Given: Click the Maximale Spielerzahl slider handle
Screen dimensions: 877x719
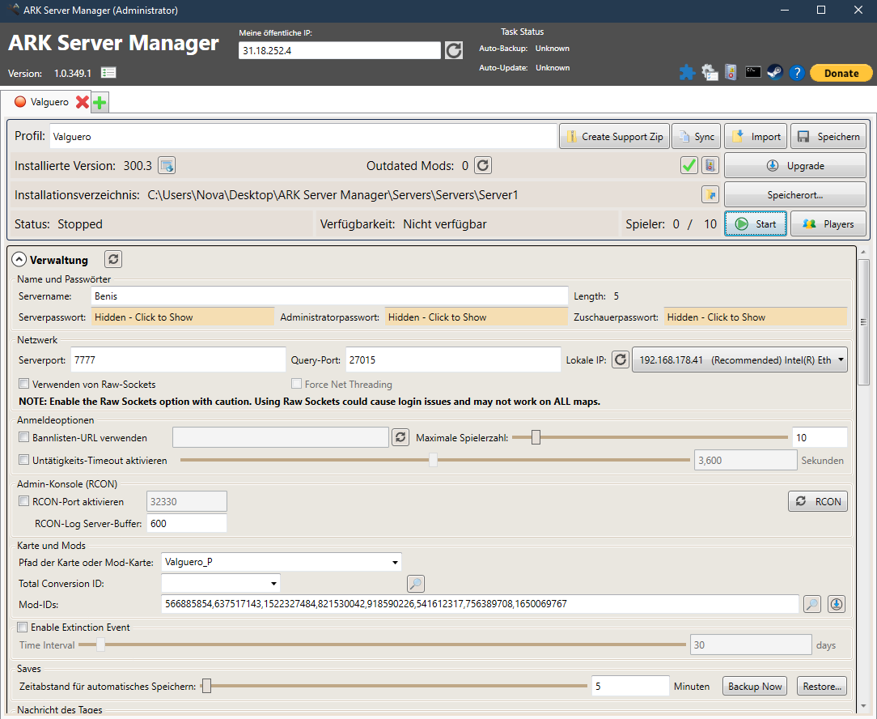Looking at the screenshot, I should pos(536,438).
